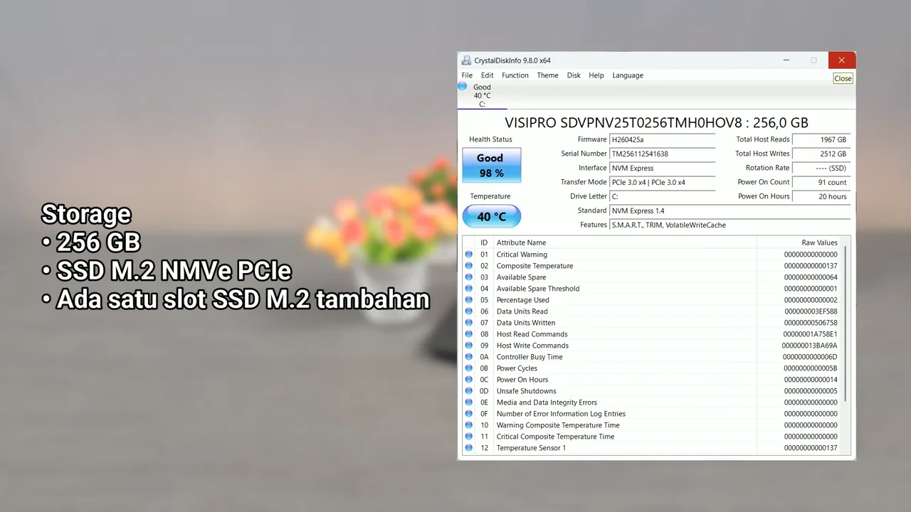Screen dimensions: 911x512
Task: Click the status orb for Composite Temperature row
Action: 469,265
